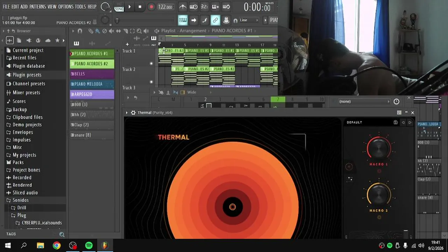Go to the next Thermal preset arrow
Viewport: 448px width, 252px height.
click(410, 122)
